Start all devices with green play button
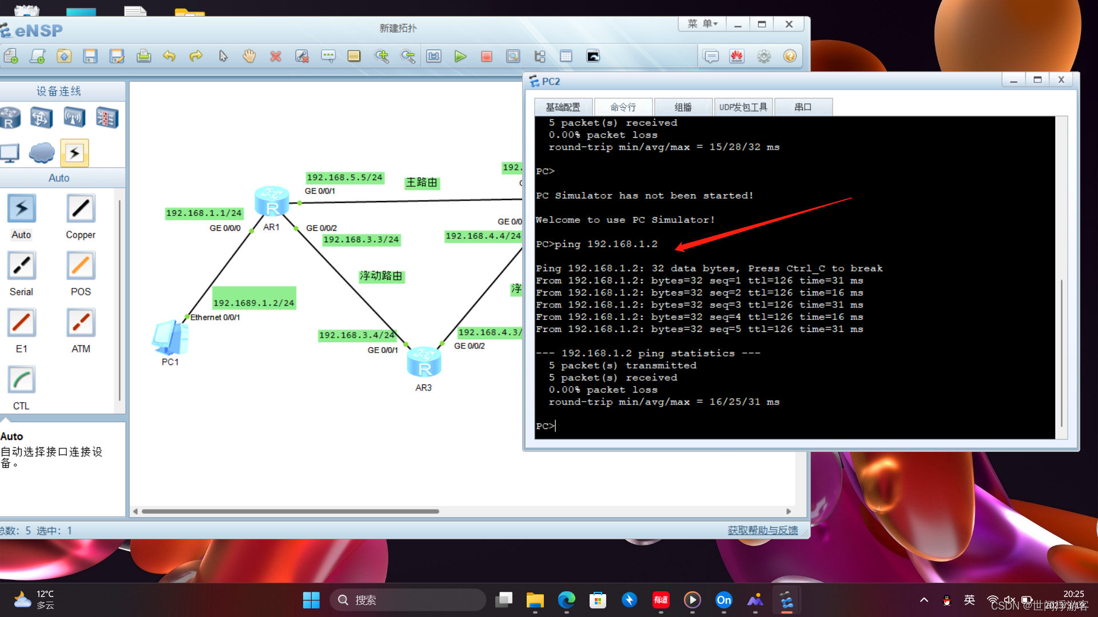Image resolution: width=1098 pixels, height=617 pixels. tap(460, 56)
